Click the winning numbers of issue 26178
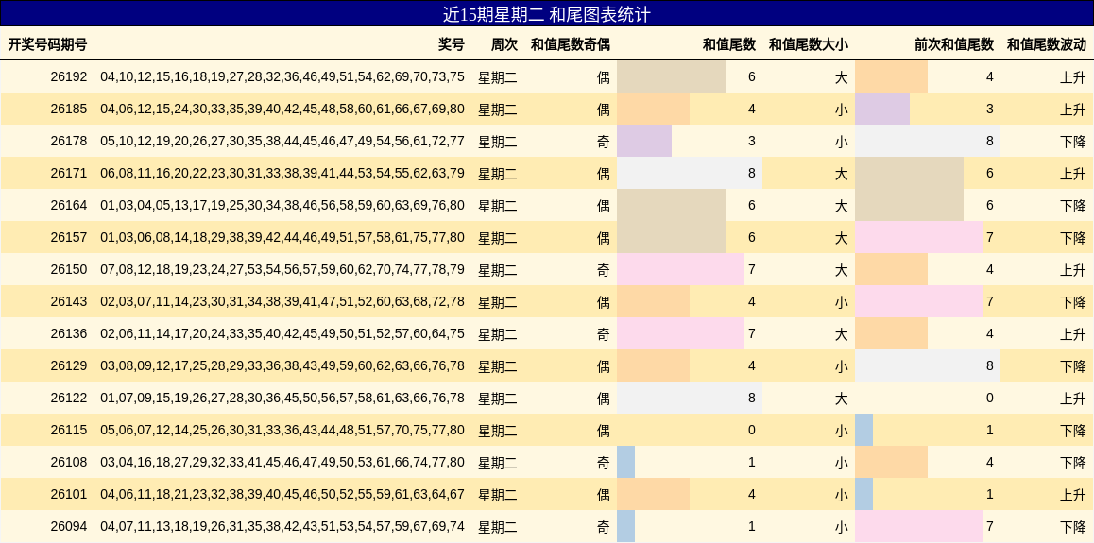This screenshot has width=1094, height=543. [282, 141]
